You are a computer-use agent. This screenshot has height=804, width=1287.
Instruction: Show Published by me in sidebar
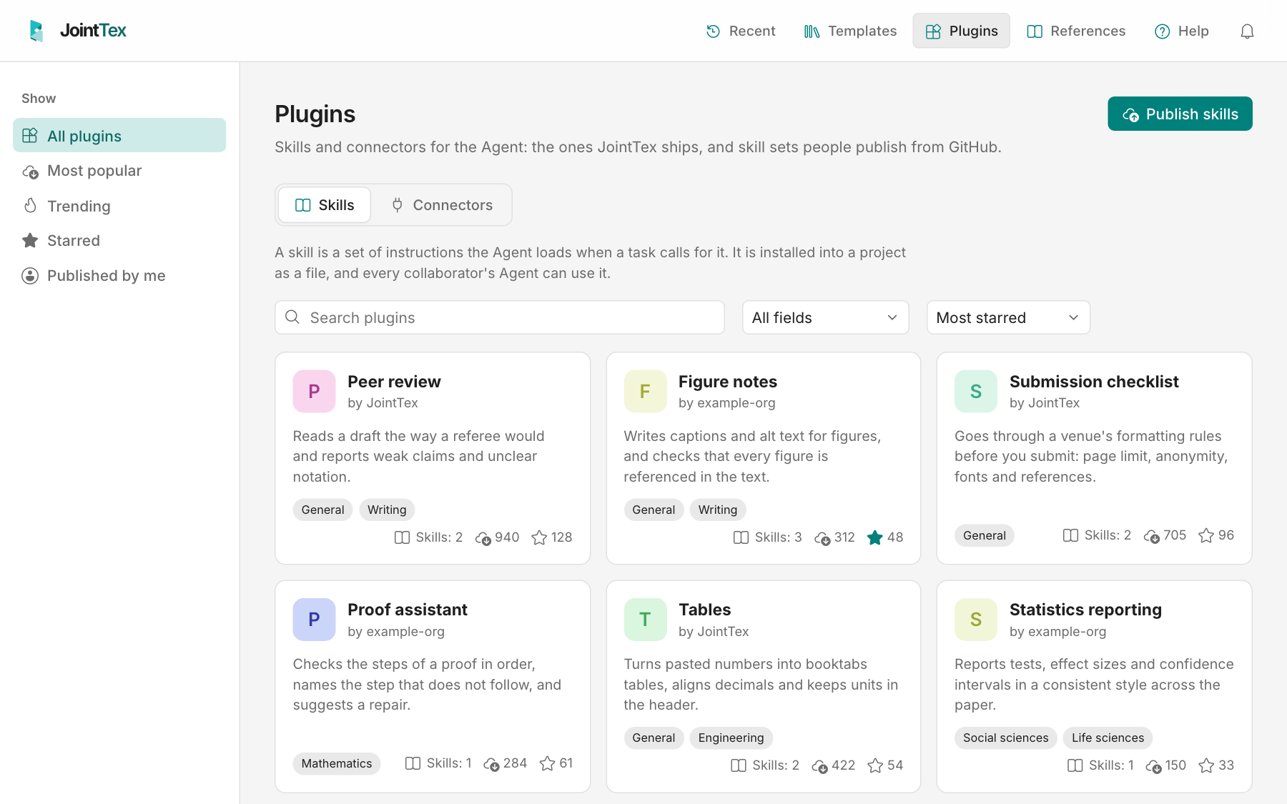tap(119, 276)
